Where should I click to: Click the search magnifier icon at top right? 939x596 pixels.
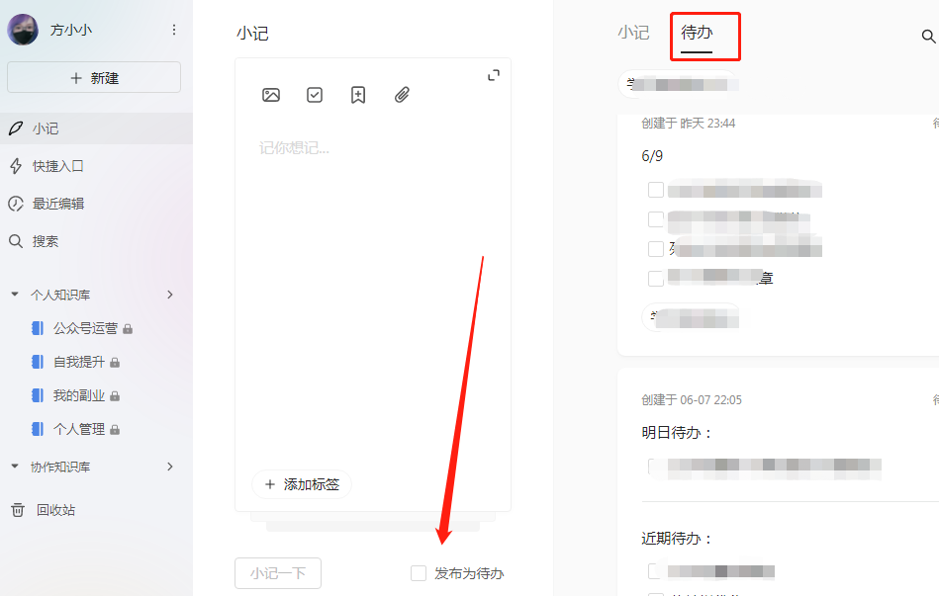(x=928, y=37)
